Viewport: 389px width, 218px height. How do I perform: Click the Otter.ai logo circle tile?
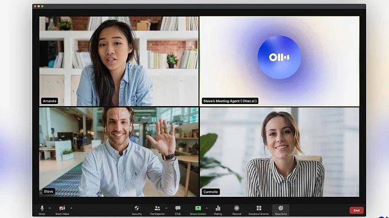(279, 57)
